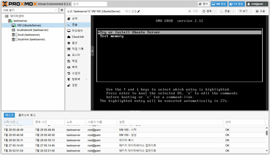
Task: Switch to the cluster log tab
Action: click(x=27, y=115)
